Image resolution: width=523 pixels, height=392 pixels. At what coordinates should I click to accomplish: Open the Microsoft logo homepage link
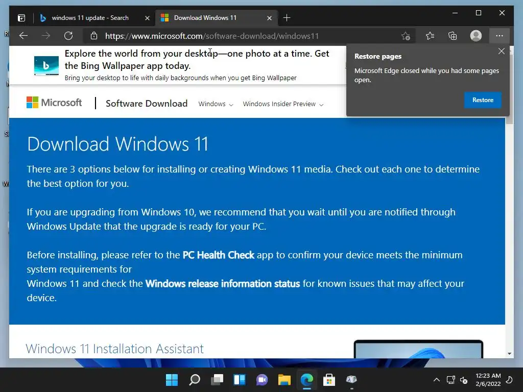tap(54, 103)
